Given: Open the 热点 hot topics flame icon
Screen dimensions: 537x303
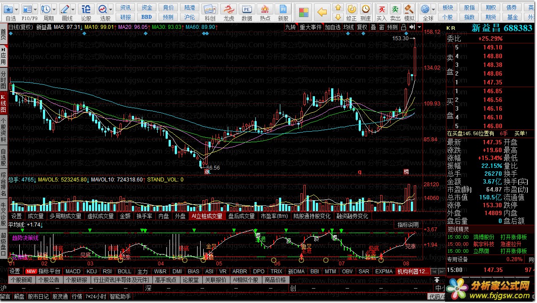Looking at the screenshot, I should click(x=265, y=10).
